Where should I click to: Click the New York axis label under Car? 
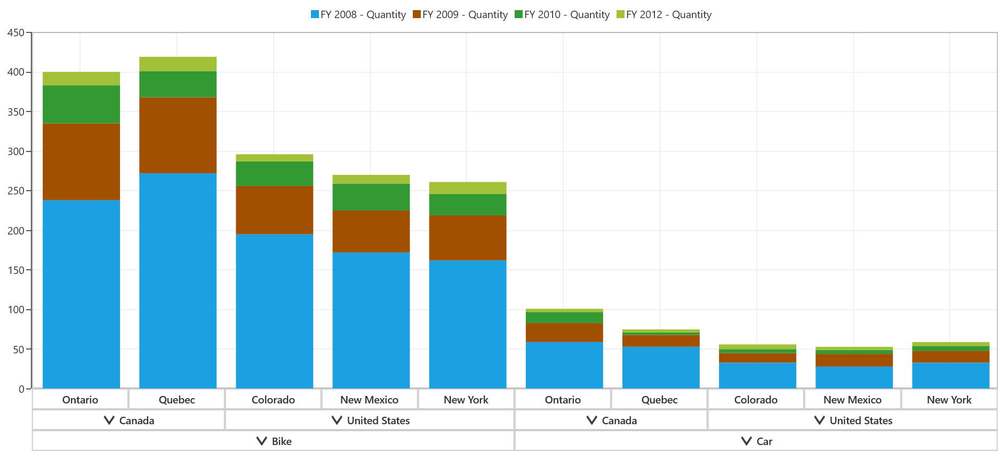[x=949, y=400]
